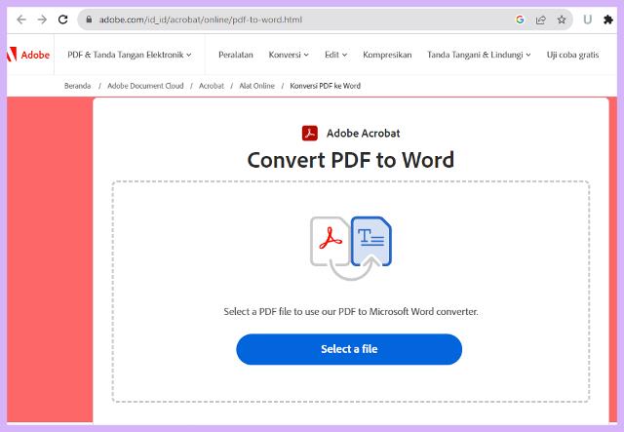Reload the page with refresh icon
The width and height of the screenshot is (624, 432).
[62, 20]
